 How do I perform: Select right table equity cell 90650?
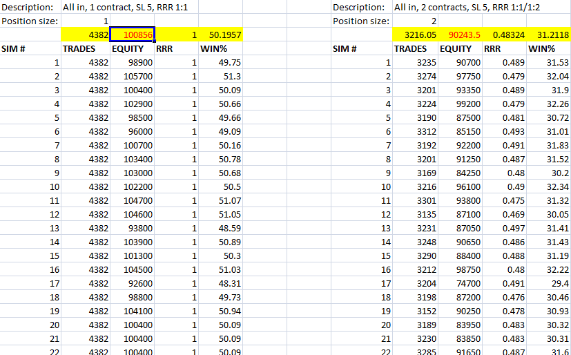coord(461,242)
